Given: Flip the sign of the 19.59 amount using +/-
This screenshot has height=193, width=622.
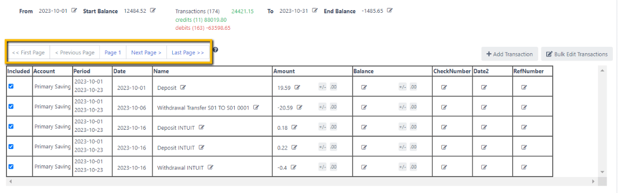Looking at the screenshot, I should (x=323, y=87).
